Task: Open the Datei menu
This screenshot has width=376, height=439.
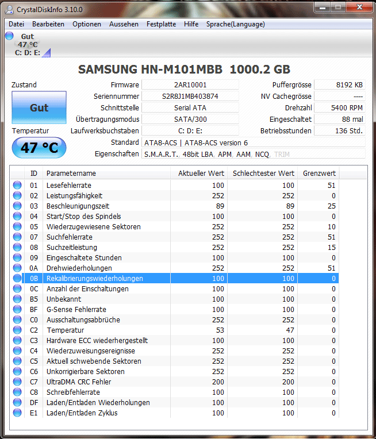Action: click(16, 24)
